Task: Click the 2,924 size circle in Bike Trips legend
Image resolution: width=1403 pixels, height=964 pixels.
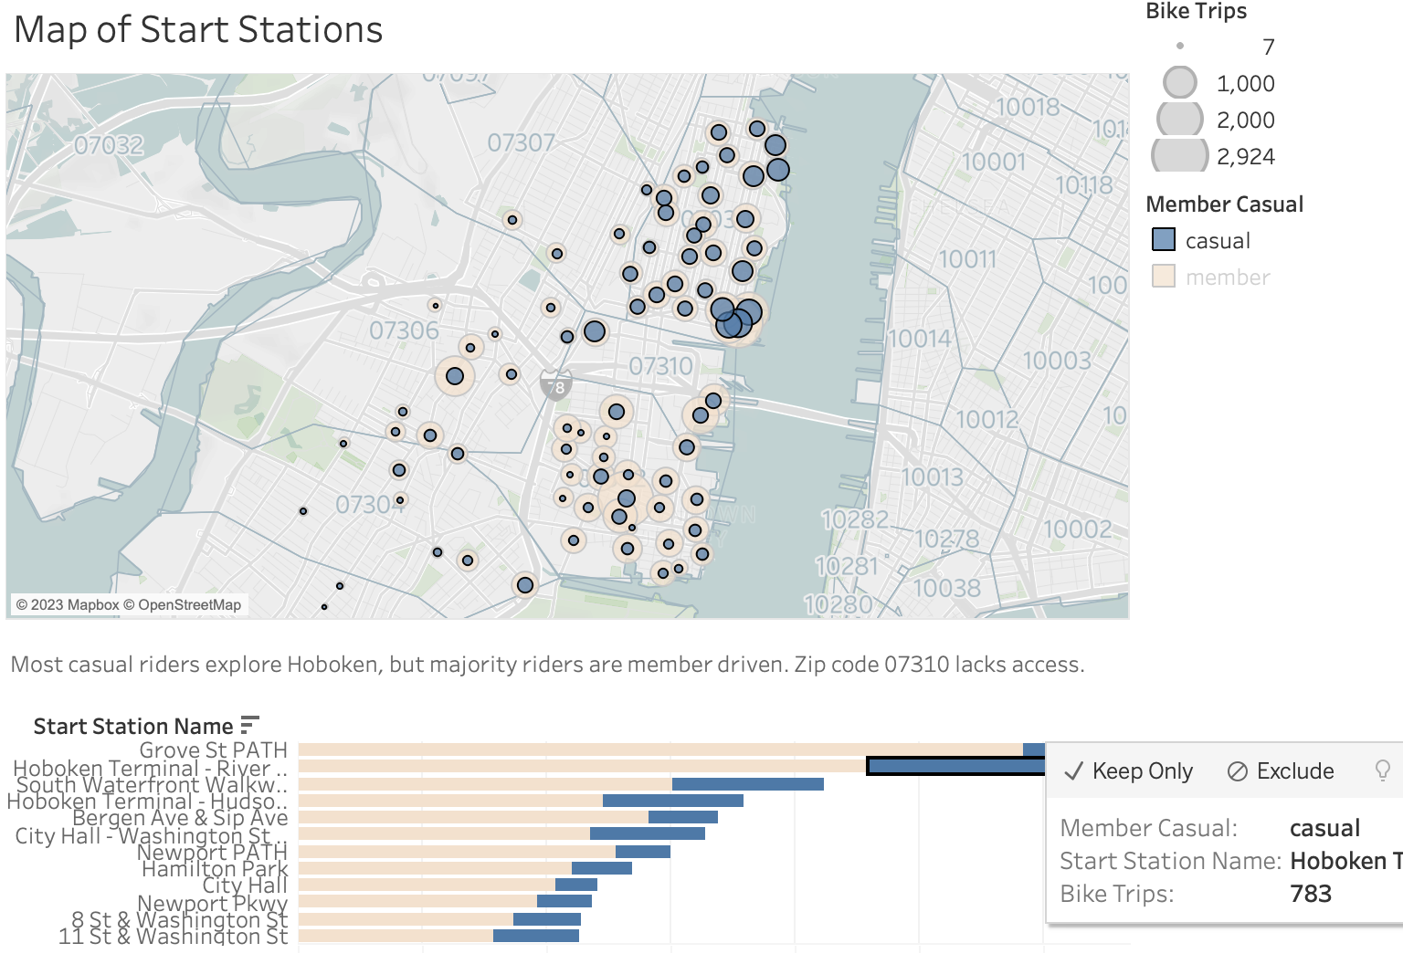Action: (1178, 155)
